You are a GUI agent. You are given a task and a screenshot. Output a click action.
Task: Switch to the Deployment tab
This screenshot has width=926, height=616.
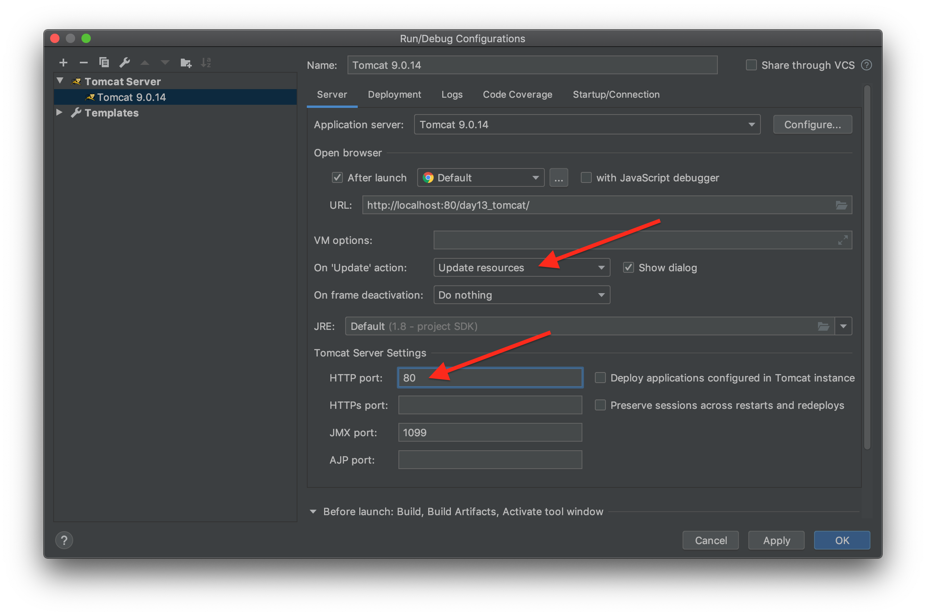tap(394, 95)
